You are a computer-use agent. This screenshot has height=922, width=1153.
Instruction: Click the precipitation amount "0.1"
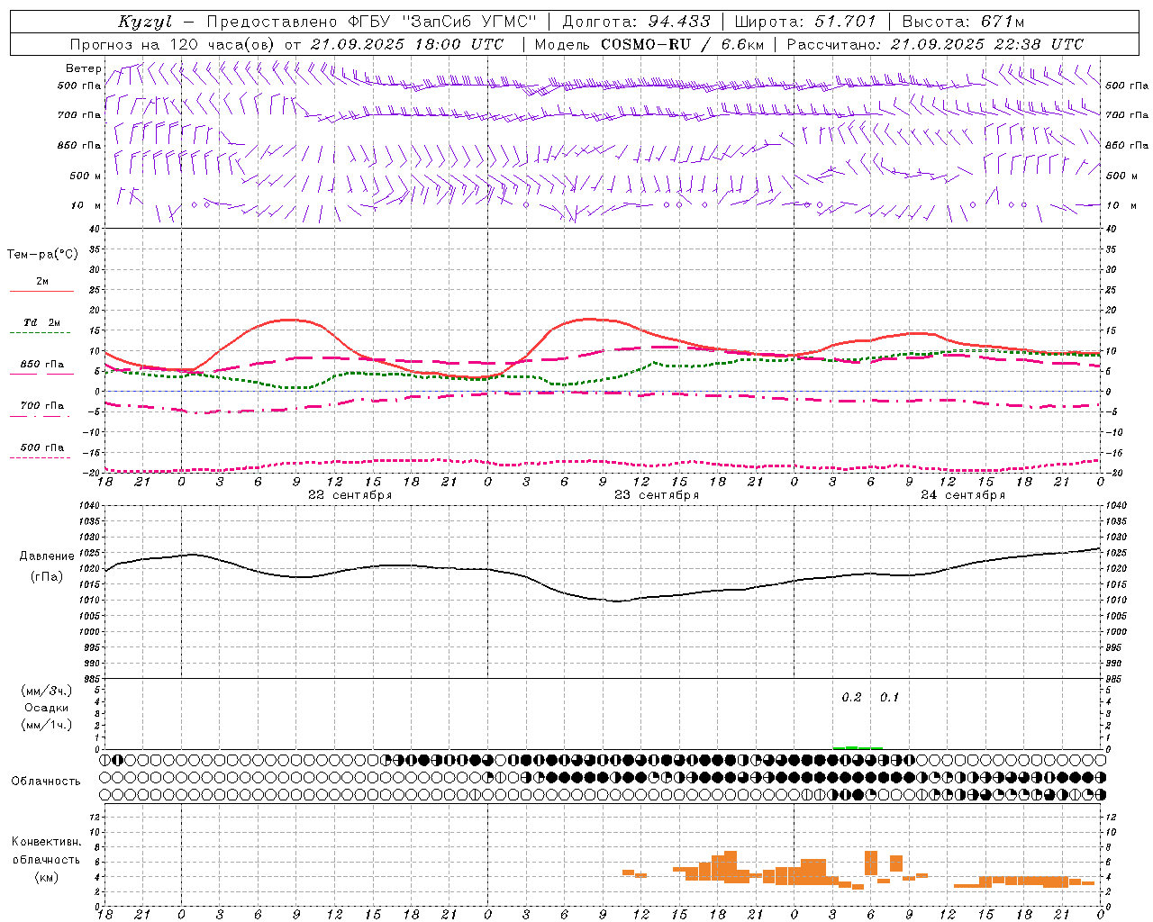coord(889,698)
